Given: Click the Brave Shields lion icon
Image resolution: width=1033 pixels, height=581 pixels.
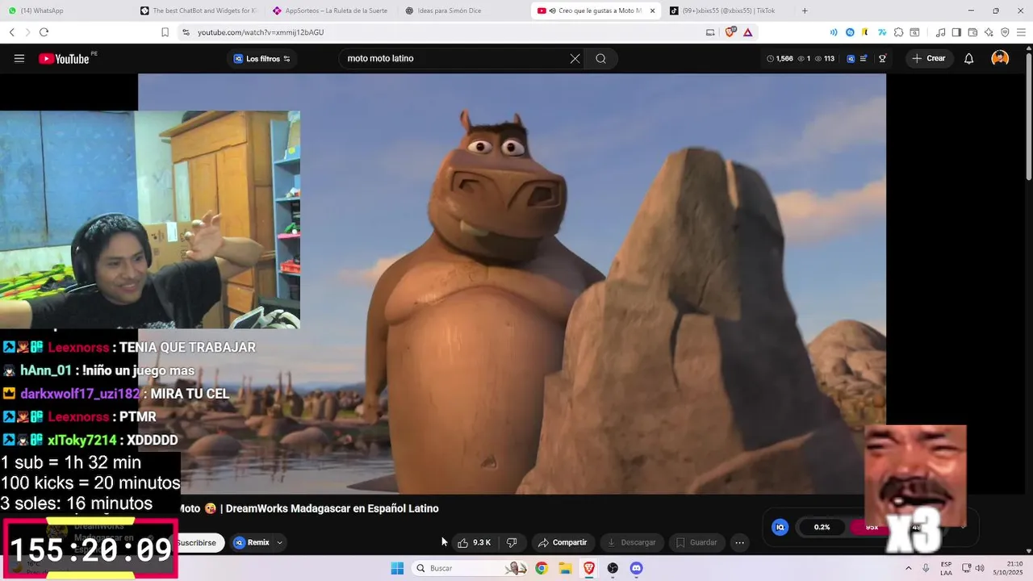Looking at the screenshot, I should [731, 32].
